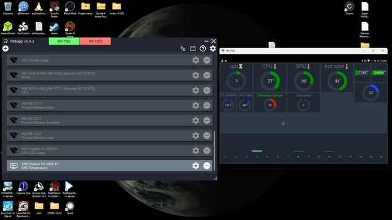Select the qBittorrent desktop icon
Screen dimensions: 392x220
pyautogui.click(x=23, y=9)
